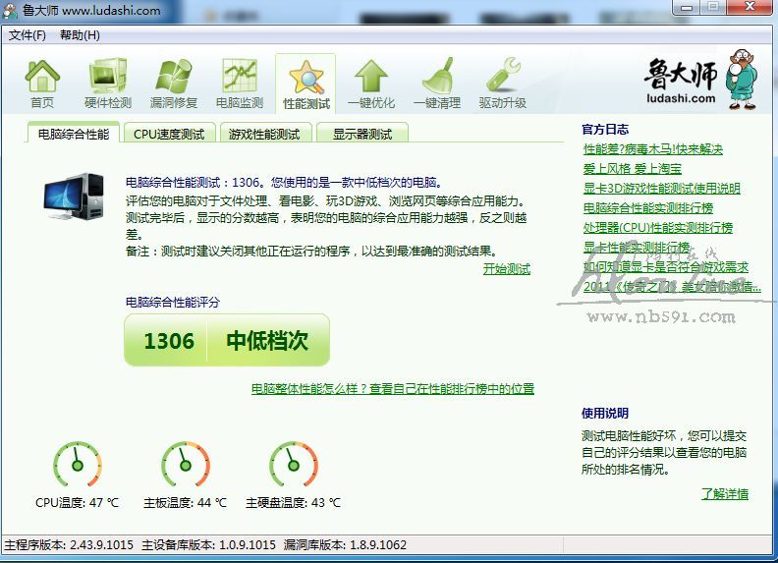Open the 帮助(H) menu
This screenshot has width=778, height=563.
80,35
